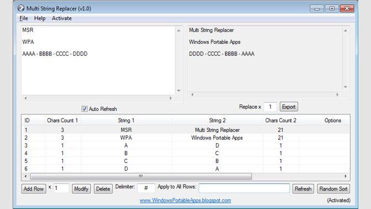This screenshot has width=371, height=209.
Task: Click the output text box scroll right arrow
Action: (x=337, y=95)
